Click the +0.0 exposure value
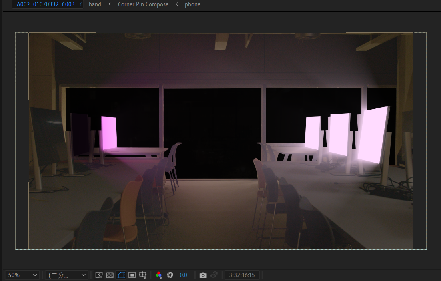The width and height of the screenshot is (441, 281). 182,275
